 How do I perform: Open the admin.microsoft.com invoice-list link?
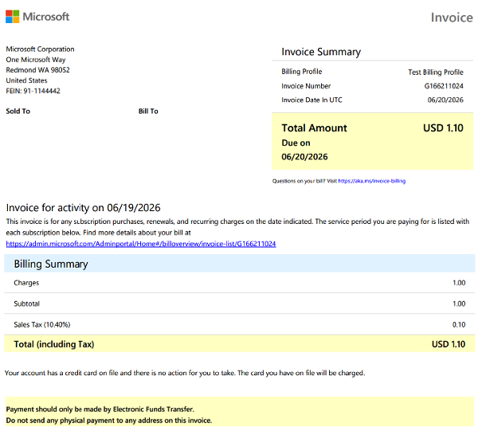[141, 244]
